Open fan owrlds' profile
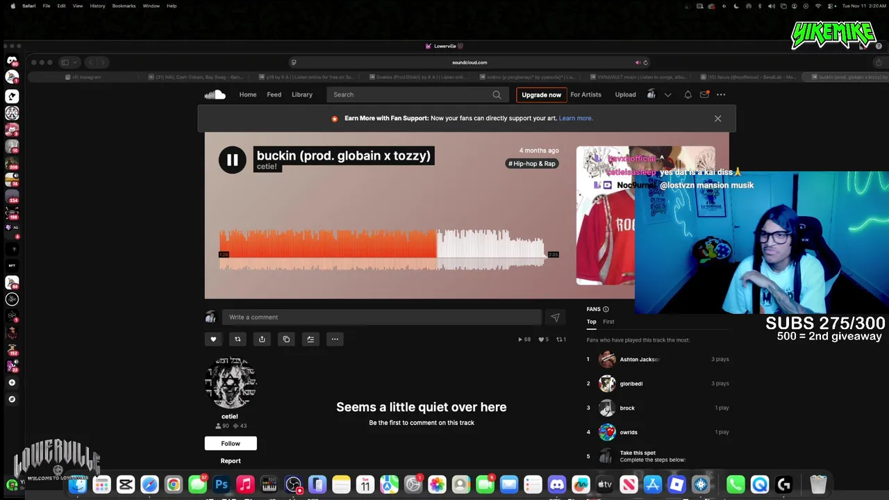Image resolution: width=889 pixels, height=500 pixels. point(629,433)
